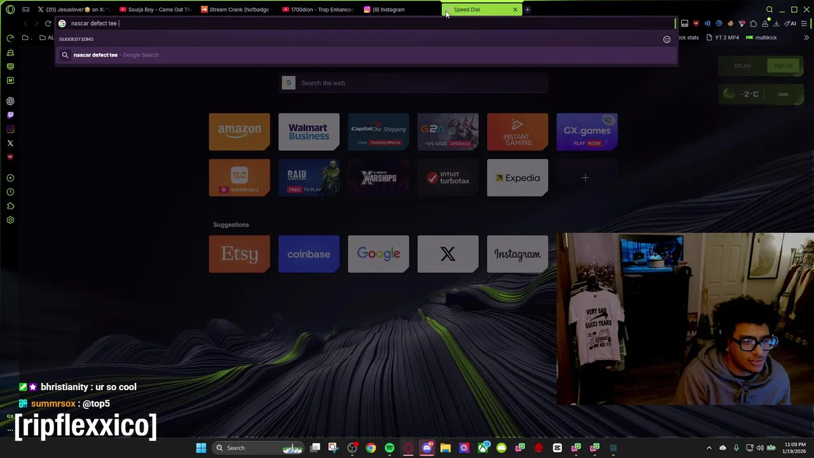Close the Speed Dial tab
814x458 pixels.
click(x=515, y=10)
